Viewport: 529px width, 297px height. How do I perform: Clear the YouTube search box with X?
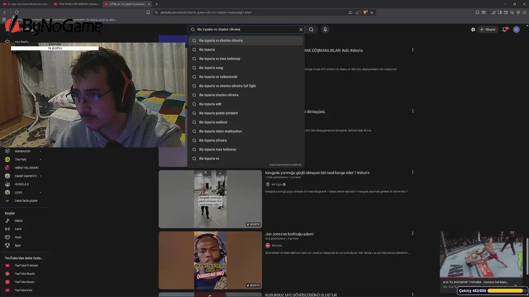pos(301,29)
